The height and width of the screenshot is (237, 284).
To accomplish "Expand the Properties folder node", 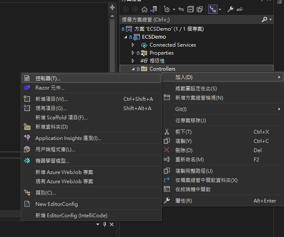I will [x=133, y=53].
